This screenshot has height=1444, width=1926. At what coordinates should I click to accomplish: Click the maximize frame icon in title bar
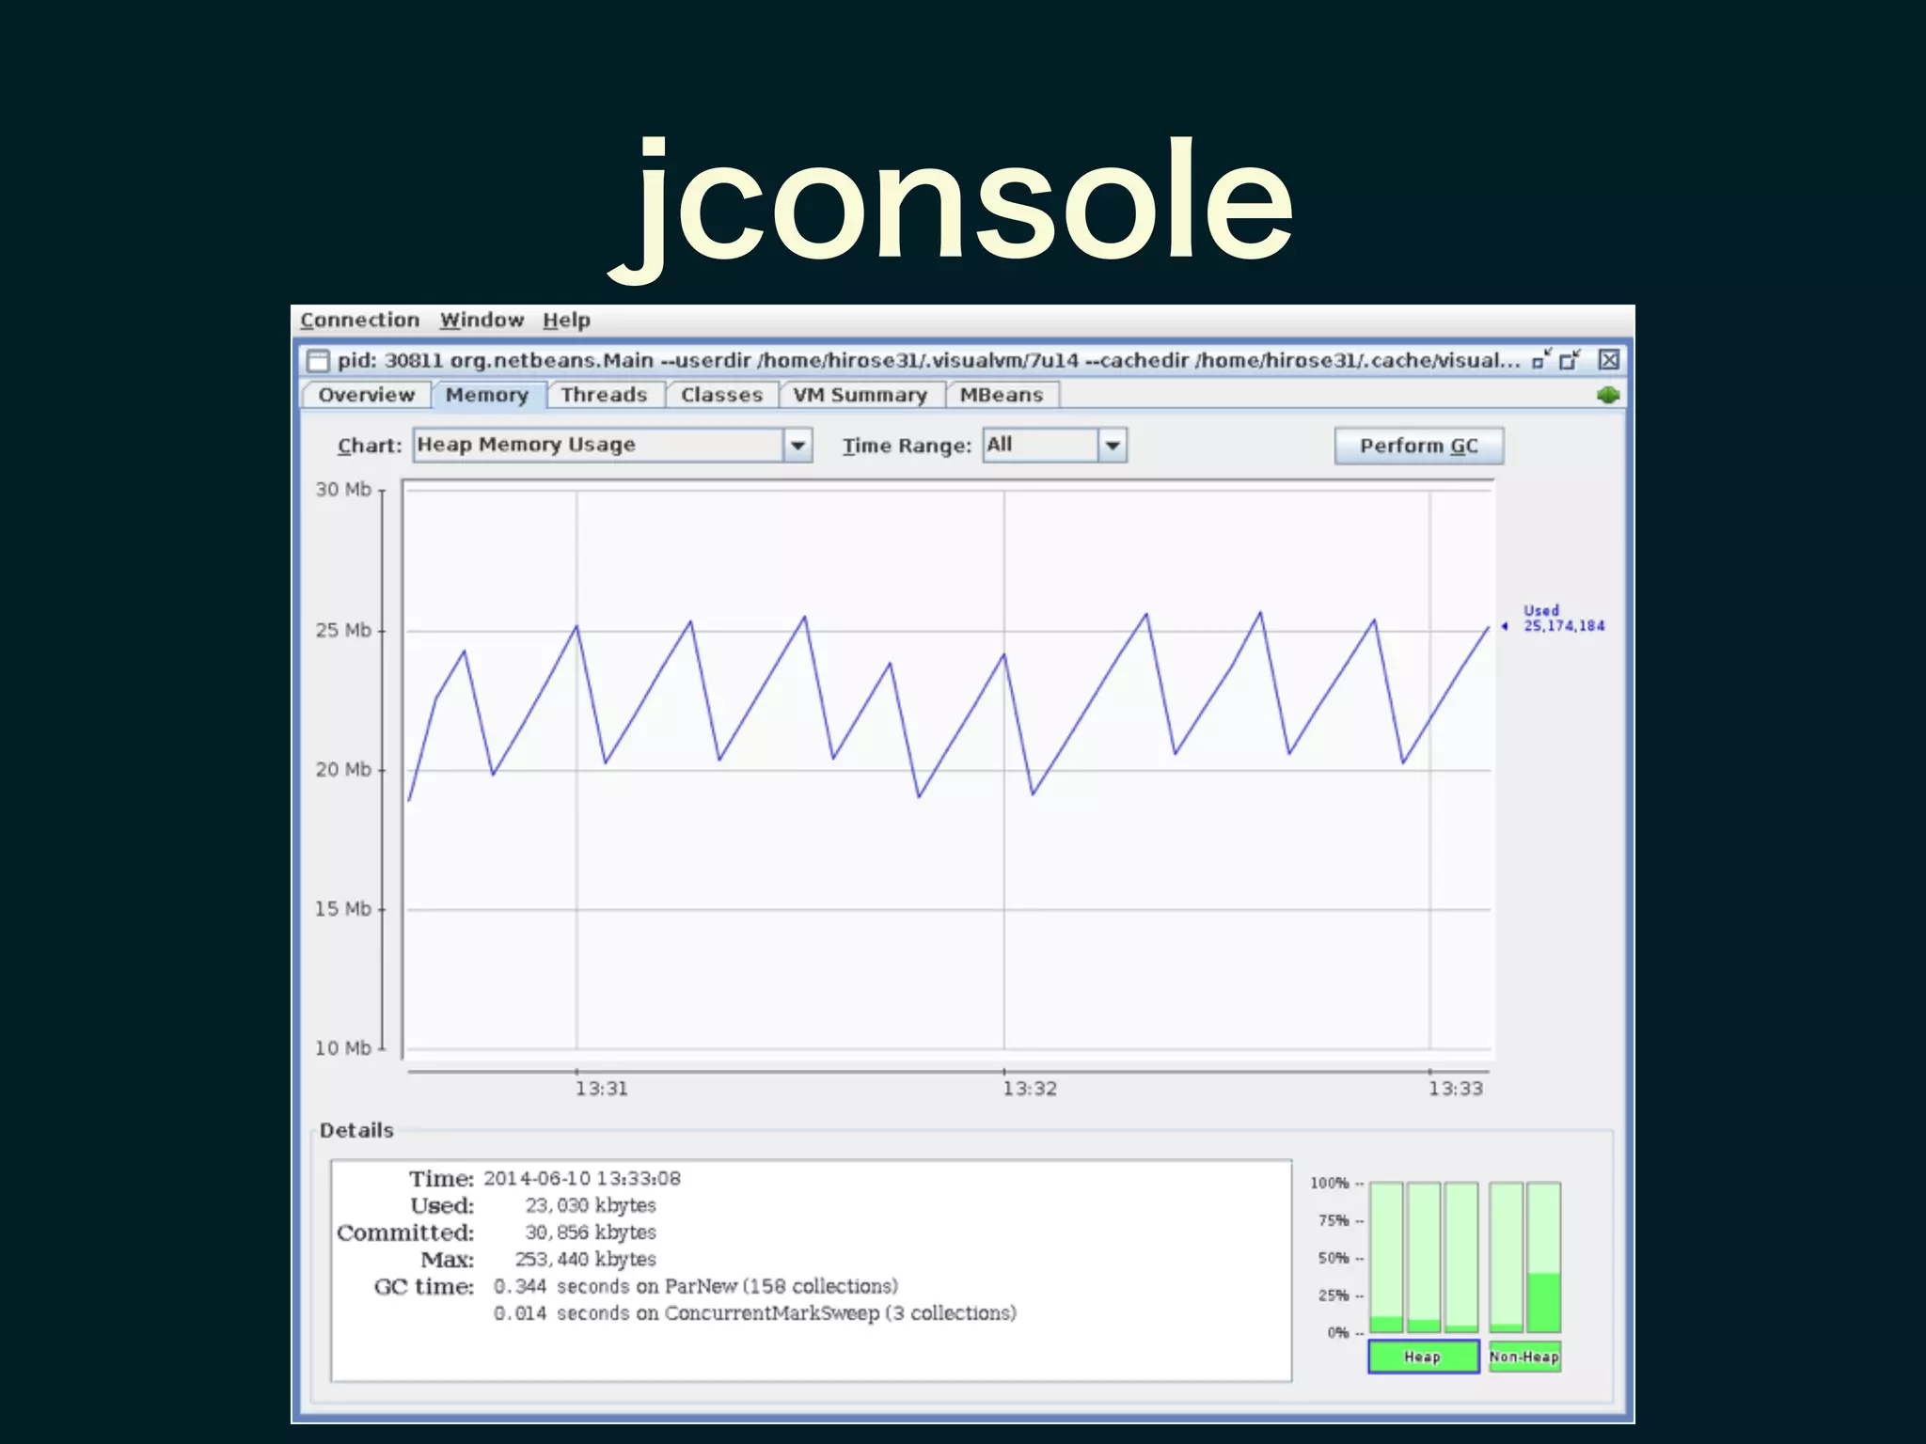tap(1570, 360)
